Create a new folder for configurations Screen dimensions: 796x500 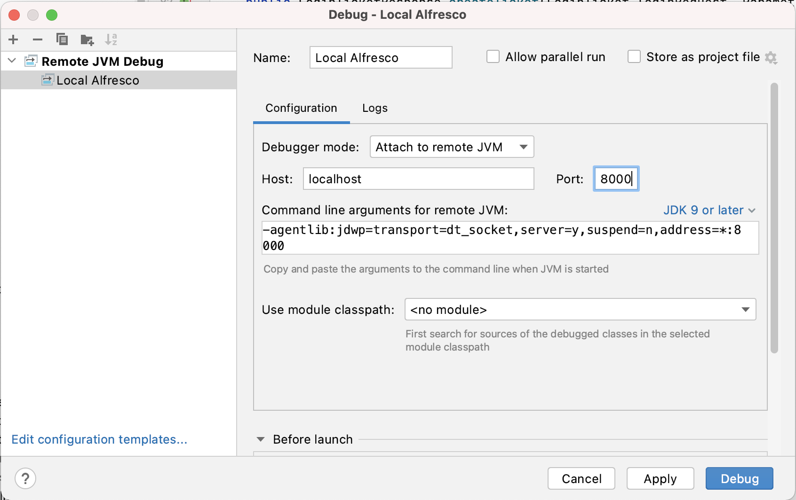[x=87, y=39]
